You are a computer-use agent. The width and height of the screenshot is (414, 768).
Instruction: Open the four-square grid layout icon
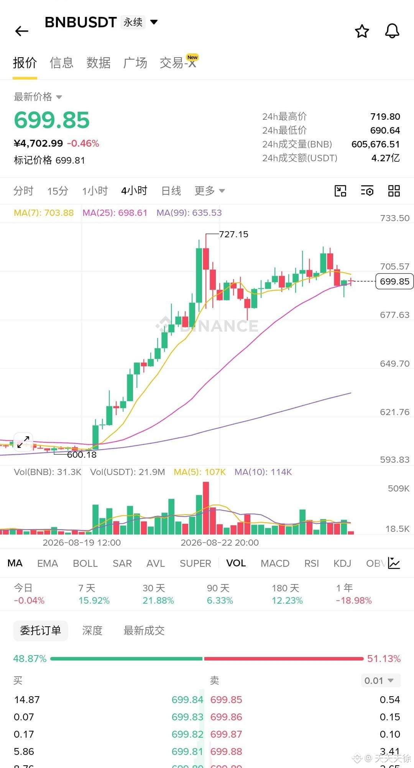394,191
